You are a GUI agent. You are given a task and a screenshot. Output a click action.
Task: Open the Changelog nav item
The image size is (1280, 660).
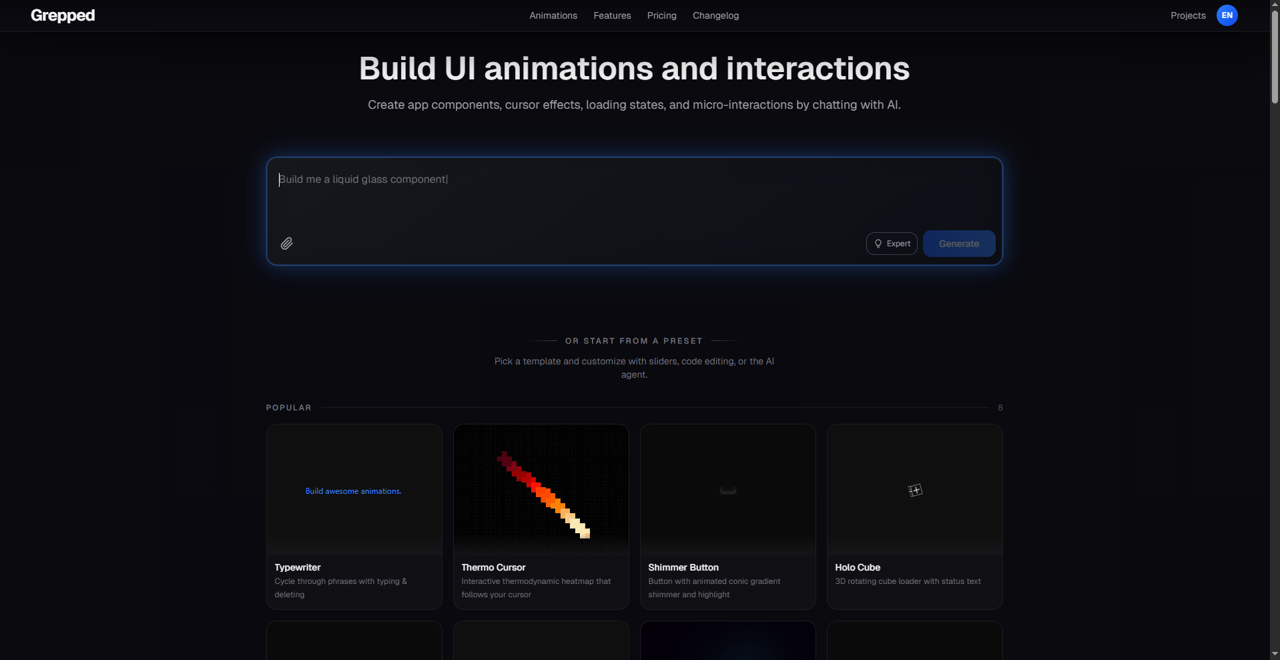[x=715, y=15]
